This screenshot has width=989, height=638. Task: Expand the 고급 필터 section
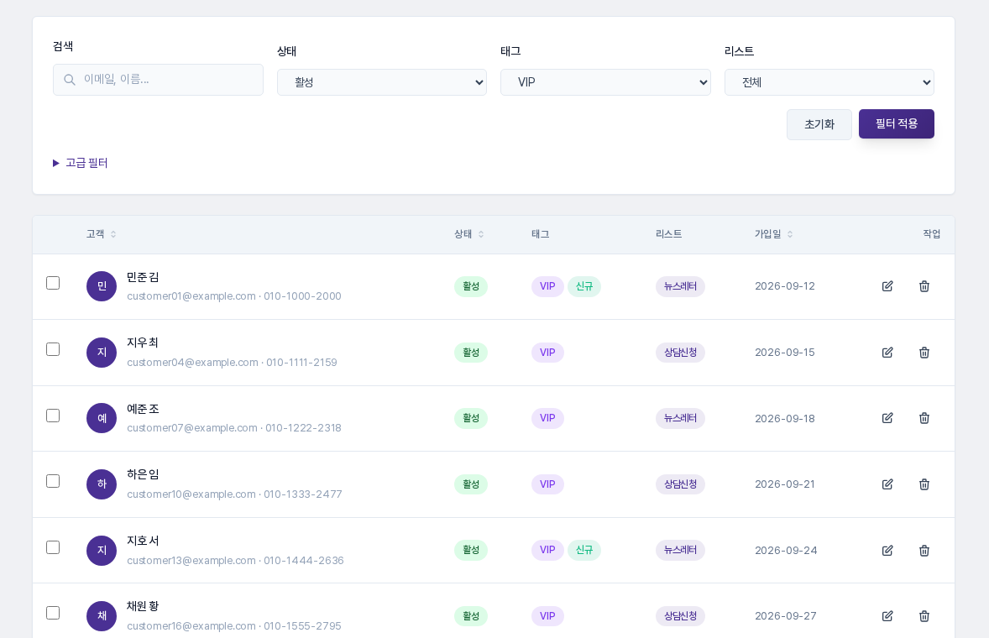80,164
